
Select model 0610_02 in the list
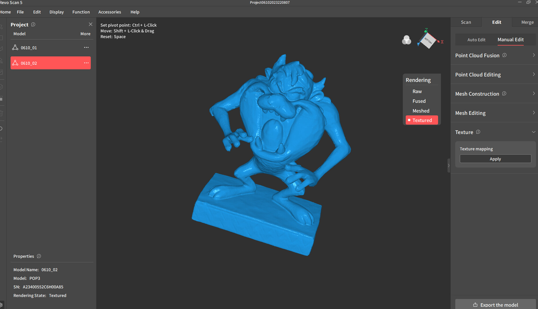(x=51, y=63)
